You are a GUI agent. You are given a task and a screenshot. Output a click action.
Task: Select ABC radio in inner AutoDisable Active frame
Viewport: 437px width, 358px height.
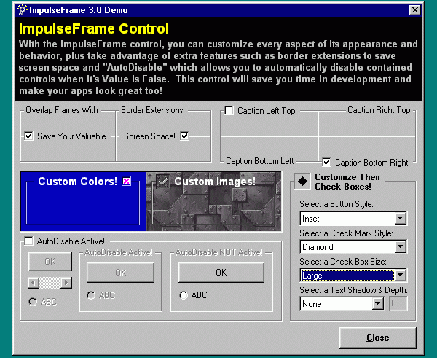[91, 295]
